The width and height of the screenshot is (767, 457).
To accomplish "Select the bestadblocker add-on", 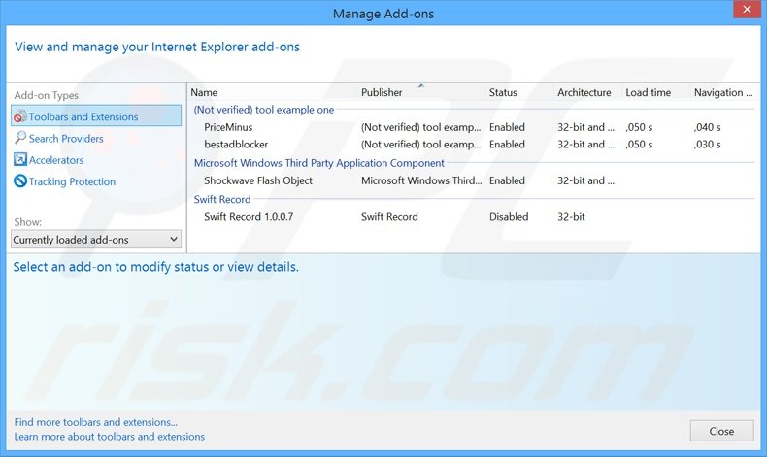I will [236, 145].
